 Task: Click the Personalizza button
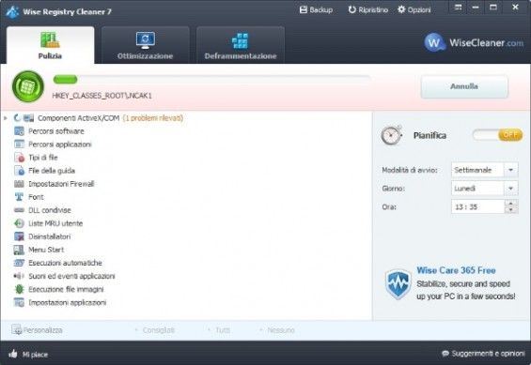point(37,330)
